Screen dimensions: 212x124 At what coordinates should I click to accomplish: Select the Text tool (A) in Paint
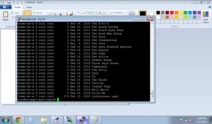coord(60,14)
